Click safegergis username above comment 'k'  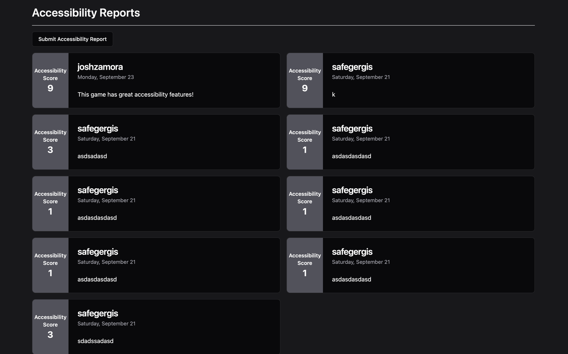352,67
